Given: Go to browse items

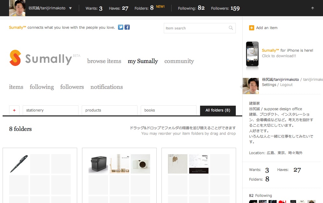Looking at the screenshot, I should tap(104, 61).
